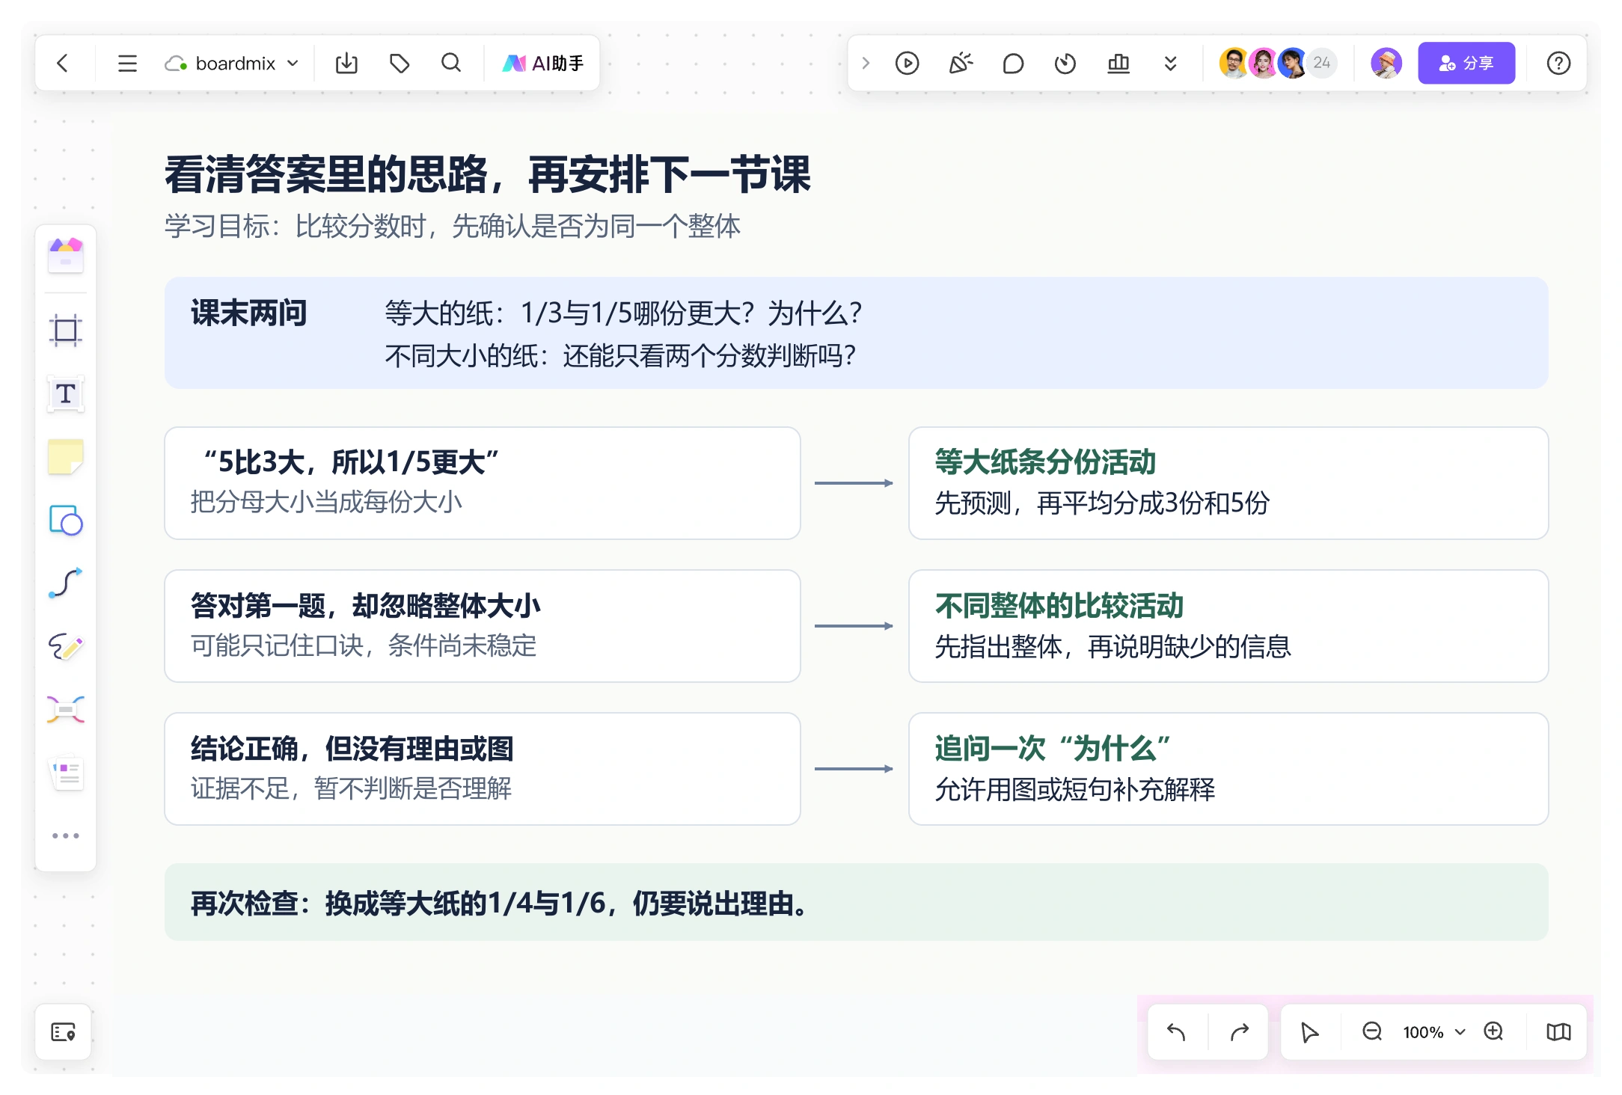Trigger the celebration confetti icon
Image resolution: width=1622 pixels, height=1095 pixels.
(x=961, y=64)
